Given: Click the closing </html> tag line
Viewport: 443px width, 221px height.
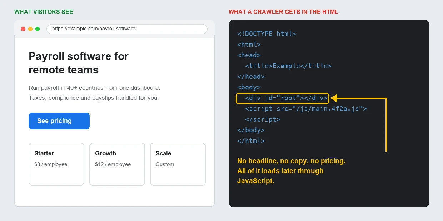Looking at the screenshot, I should (x=251, y=141).
